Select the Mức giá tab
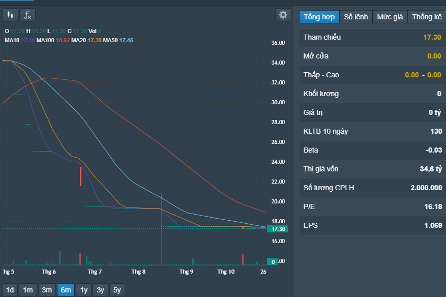The image size is (446, 297). 390,17
